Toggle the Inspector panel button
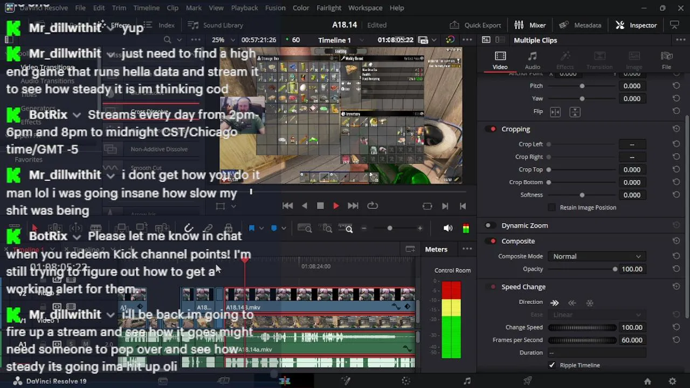The width and height of the screenshot is (690, 388). [637, 25]
